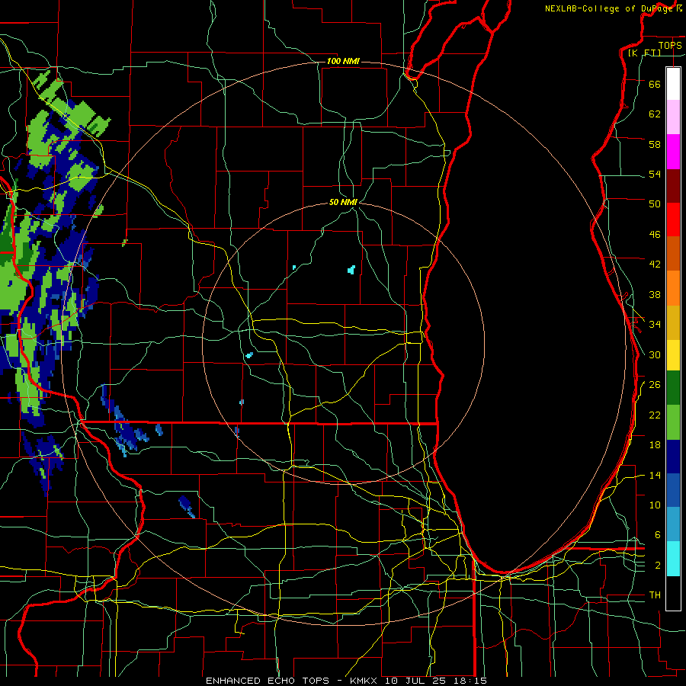Click the '54' scale label

(655, 174)
